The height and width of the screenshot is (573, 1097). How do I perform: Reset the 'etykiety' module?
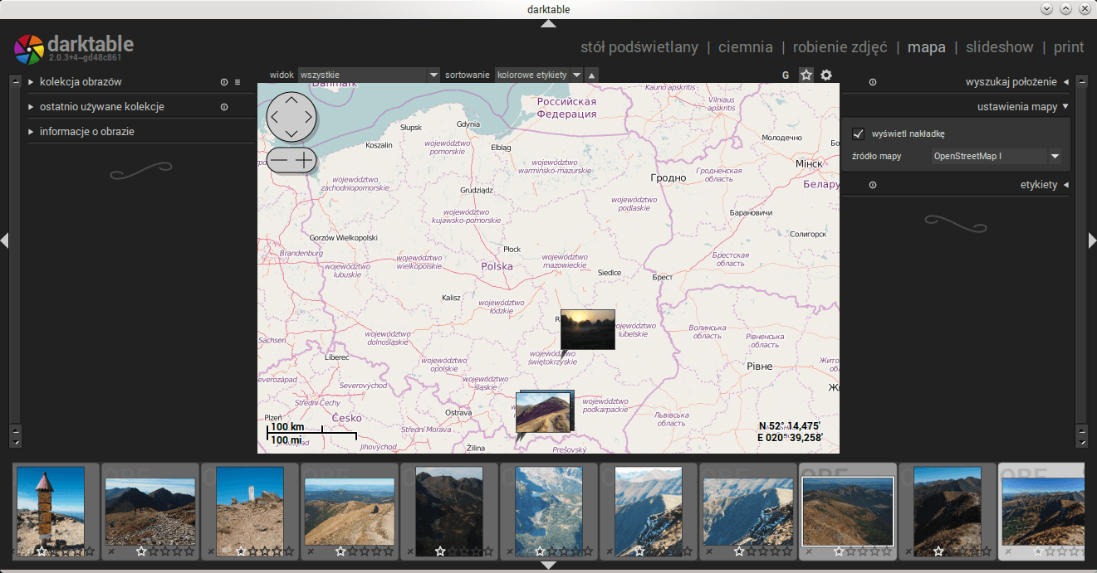(x=873, y=185)
